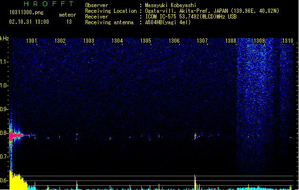Click the 1302 time marker
The width and height of the screenshot is (299, 190).
(x=60, y=41)
